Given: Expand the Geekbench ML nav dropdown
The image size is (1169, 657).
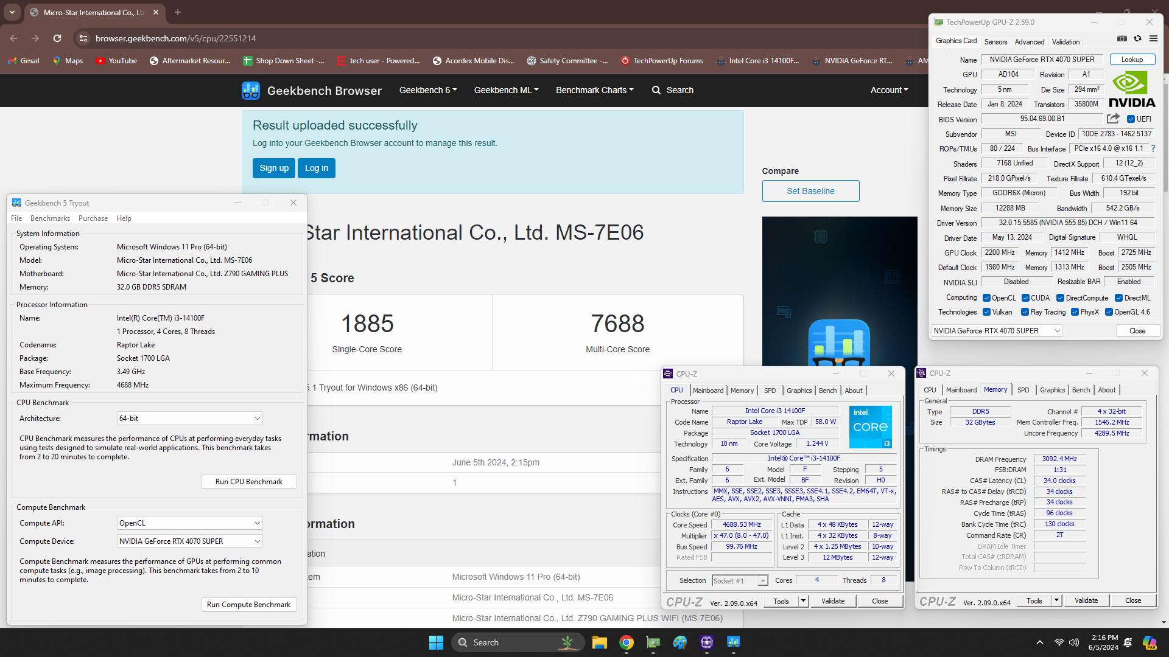Looking at the screenshot, I should click(x=507, y=90).
